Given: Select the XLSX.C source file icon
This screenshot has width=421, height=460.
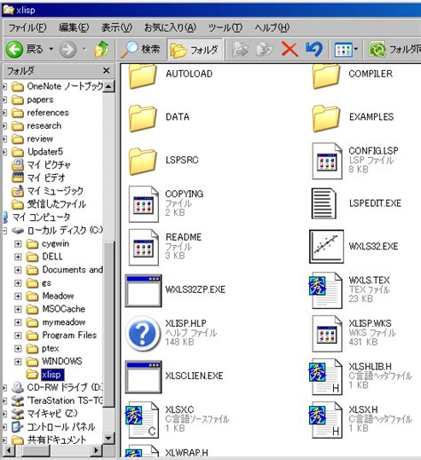Looking at the screenshot, I should (x=142, y=420).
